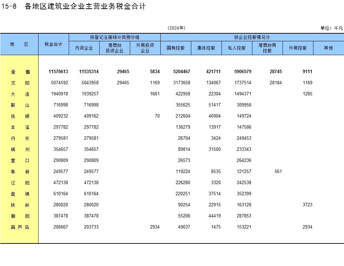The image size is (344, 266).
Task: Click the 大连 row label
Action: 20,94
